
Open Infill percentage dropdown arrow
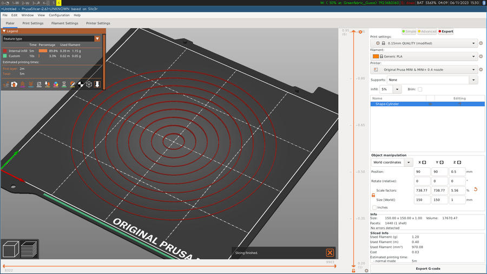click(397, 89)
